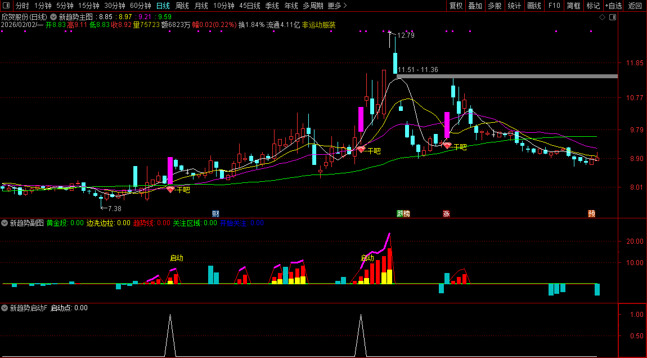The height and width of the screenshot is (358, 647).
Task: Click the first 启动点 spike
Action: point(170,335)
